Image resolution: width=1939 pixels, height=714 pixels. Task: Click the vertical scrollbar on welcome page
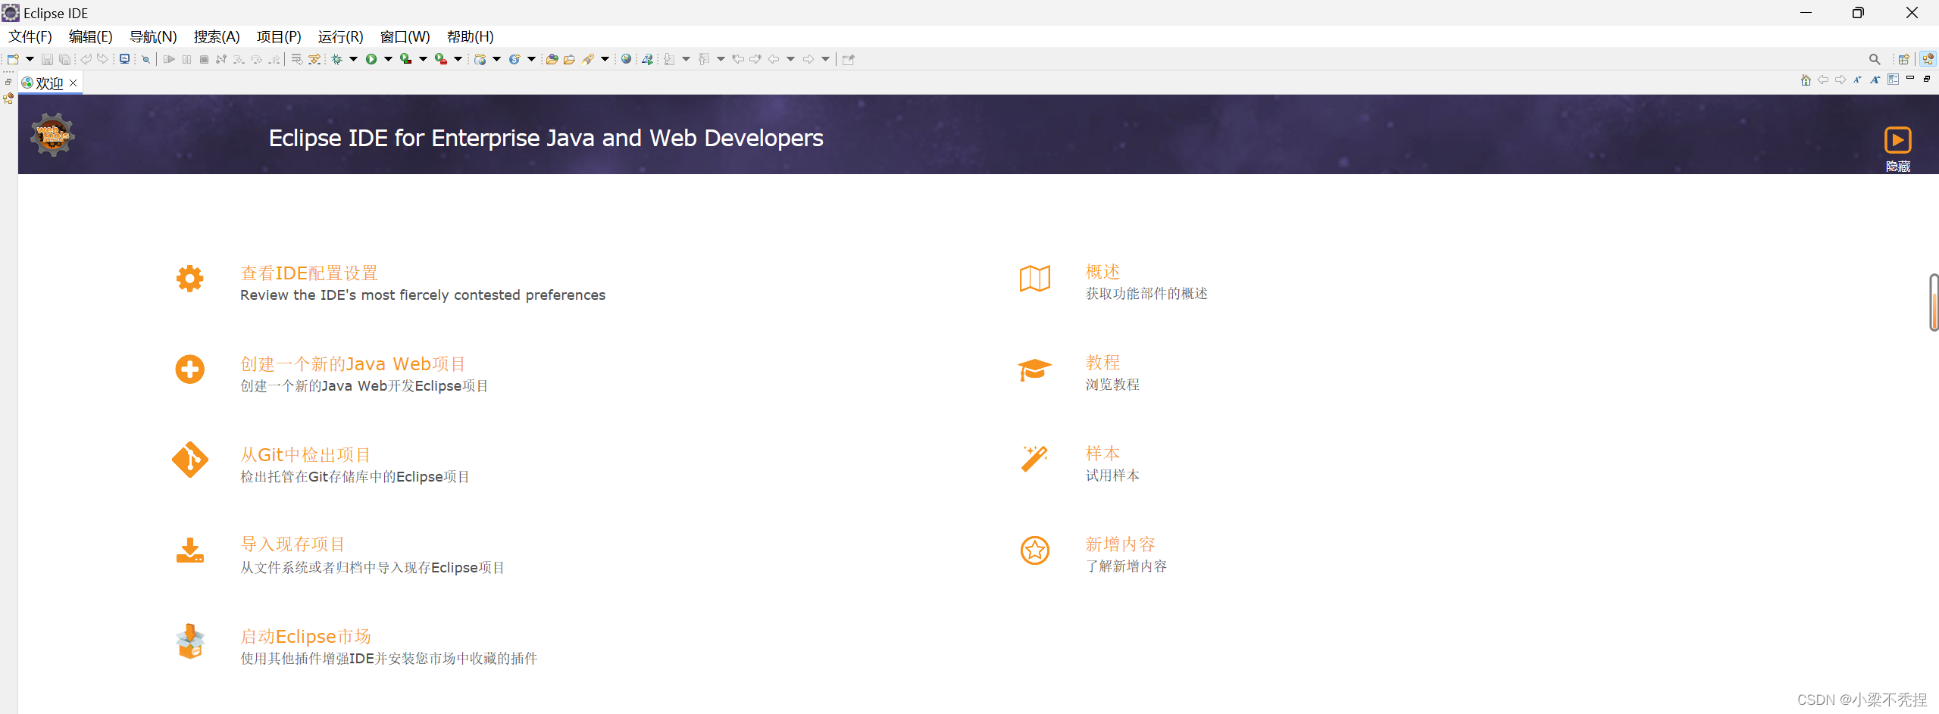tap(1934, 302)
